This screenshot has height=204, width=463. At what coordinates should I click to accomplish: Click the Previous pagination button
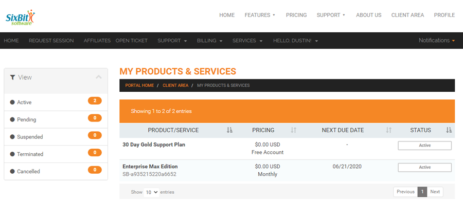coord(405,192)
